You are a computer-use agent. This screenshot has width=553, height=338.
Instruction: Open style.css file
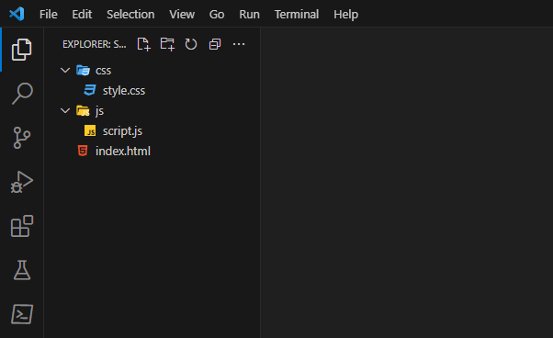tap(124, 91)
